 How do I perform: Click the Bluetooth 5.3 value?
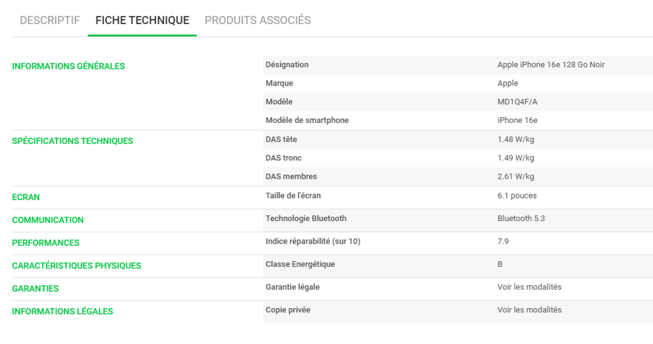point(521,218)
